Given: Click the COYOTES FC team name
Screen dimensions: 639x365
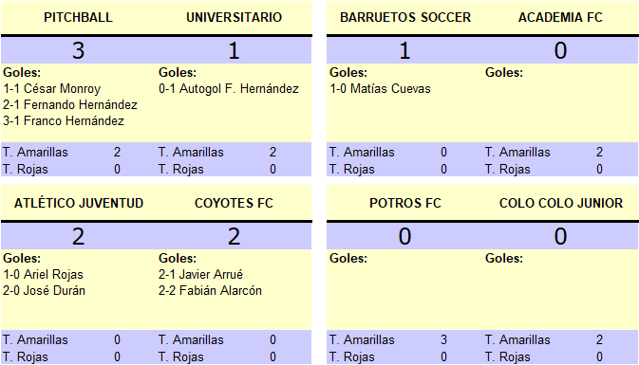Looking at the screenshot, I should pos(234,203).
